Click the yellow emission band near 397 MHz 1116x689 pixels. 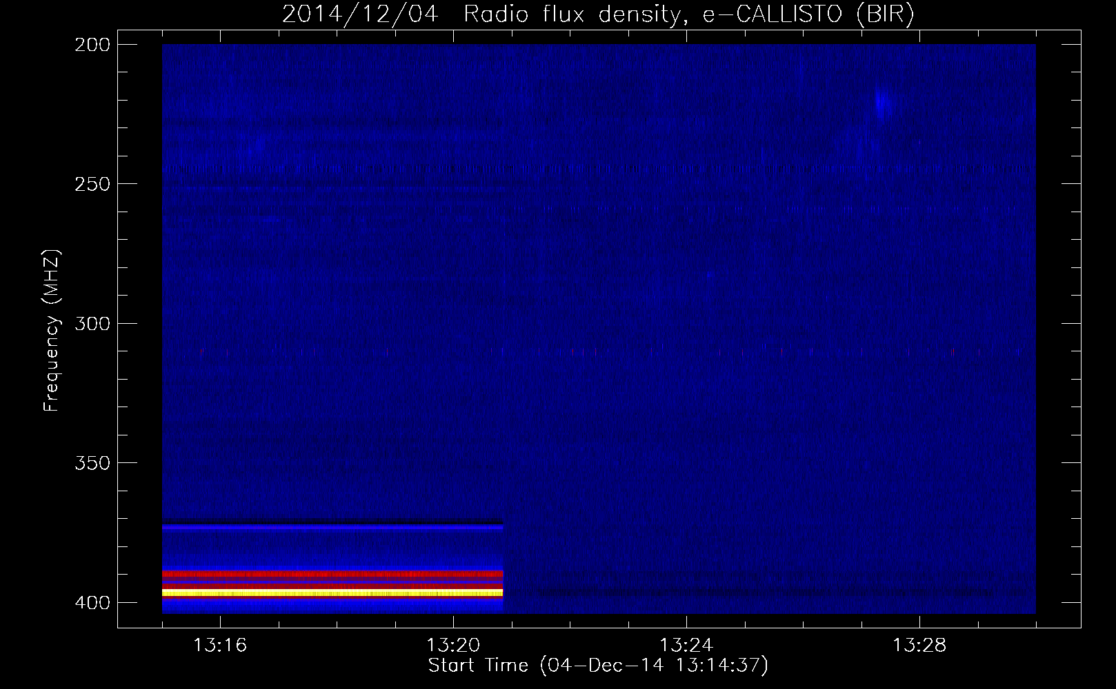[x=332, y=593]
